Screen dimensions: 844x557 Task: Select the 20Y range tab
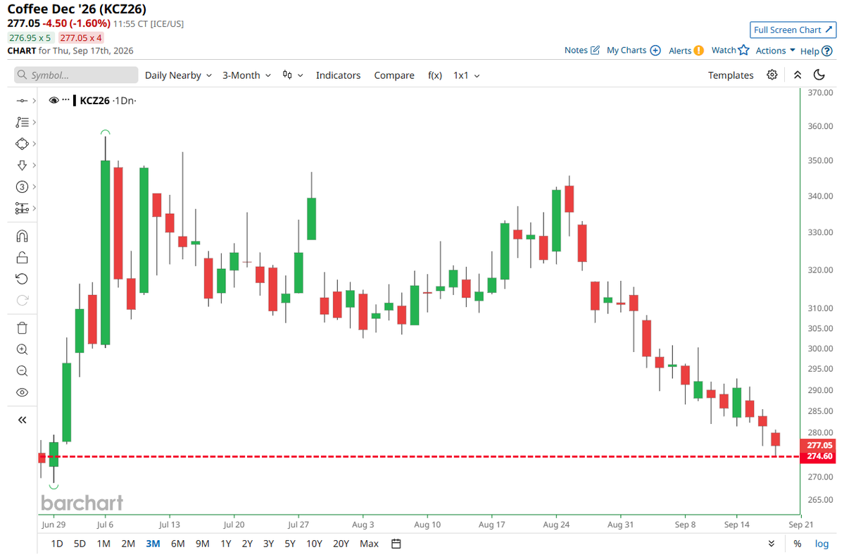click(341, 544)
